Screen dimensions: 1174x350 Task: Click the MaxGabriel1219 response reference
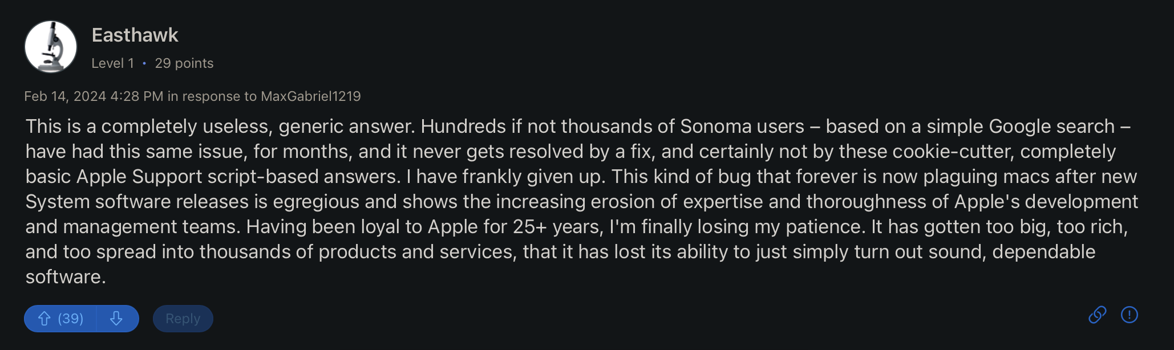tap(310, 96)
